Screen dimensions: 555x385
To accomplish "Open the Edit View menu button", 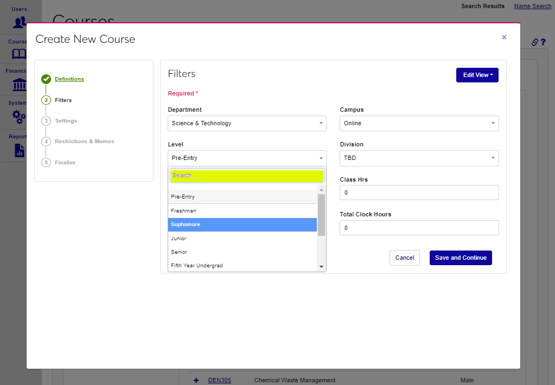I will 477,75.
